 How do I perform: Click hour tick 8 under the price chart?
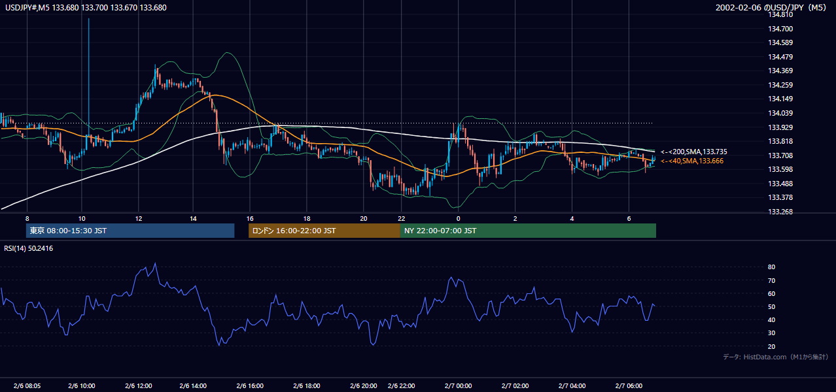(x=27, y=218)
